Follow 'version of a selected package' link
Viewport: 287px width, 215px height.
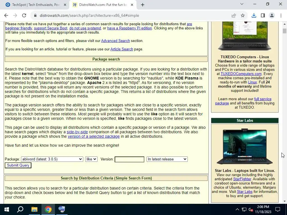(94, 136)
